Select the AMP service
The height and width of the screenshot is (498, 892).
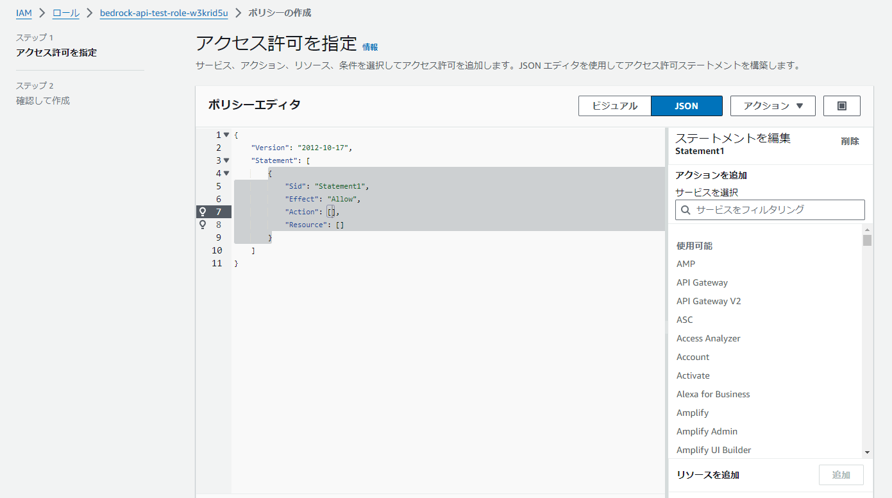click(x=686, y=264)
